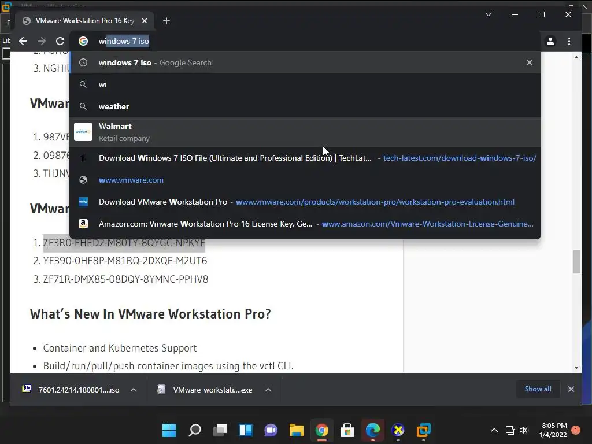Click the yellow X app icon on taskbar
This screenshot has height=444, width=592.
click(x=398, y=430)
